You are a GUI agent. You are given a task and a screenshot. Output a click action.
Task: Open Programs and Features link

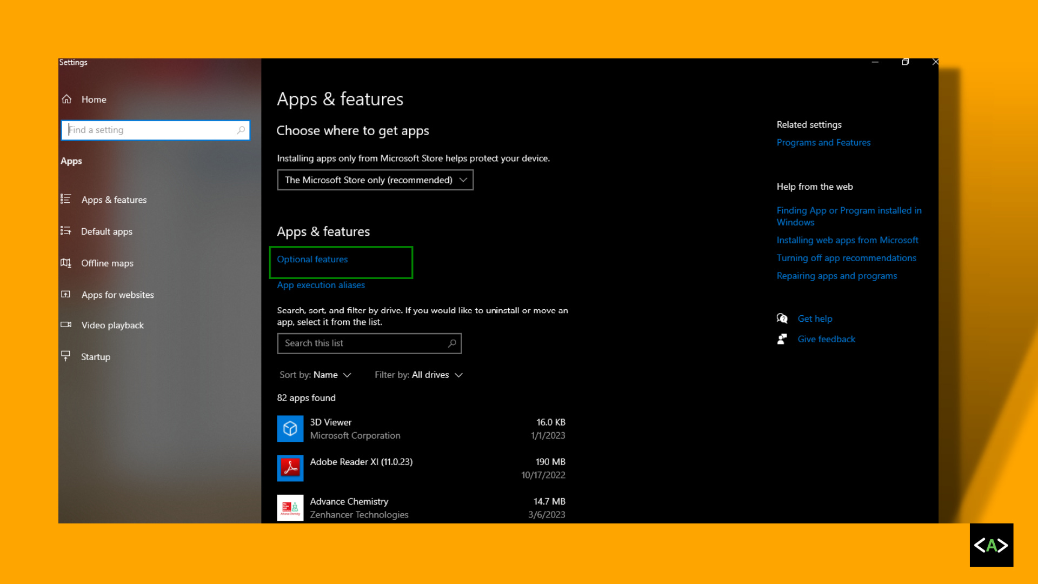click(x=823, y=142)
